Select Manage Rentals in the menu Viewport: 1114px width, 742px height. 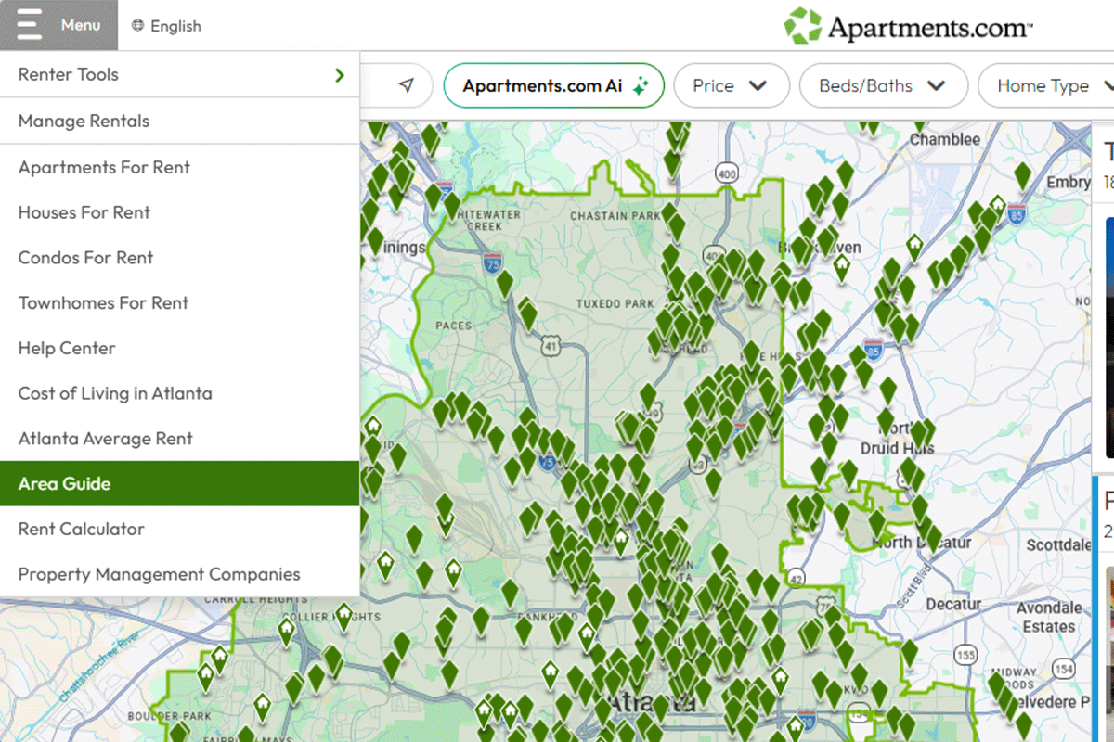[x=179, y=121]
